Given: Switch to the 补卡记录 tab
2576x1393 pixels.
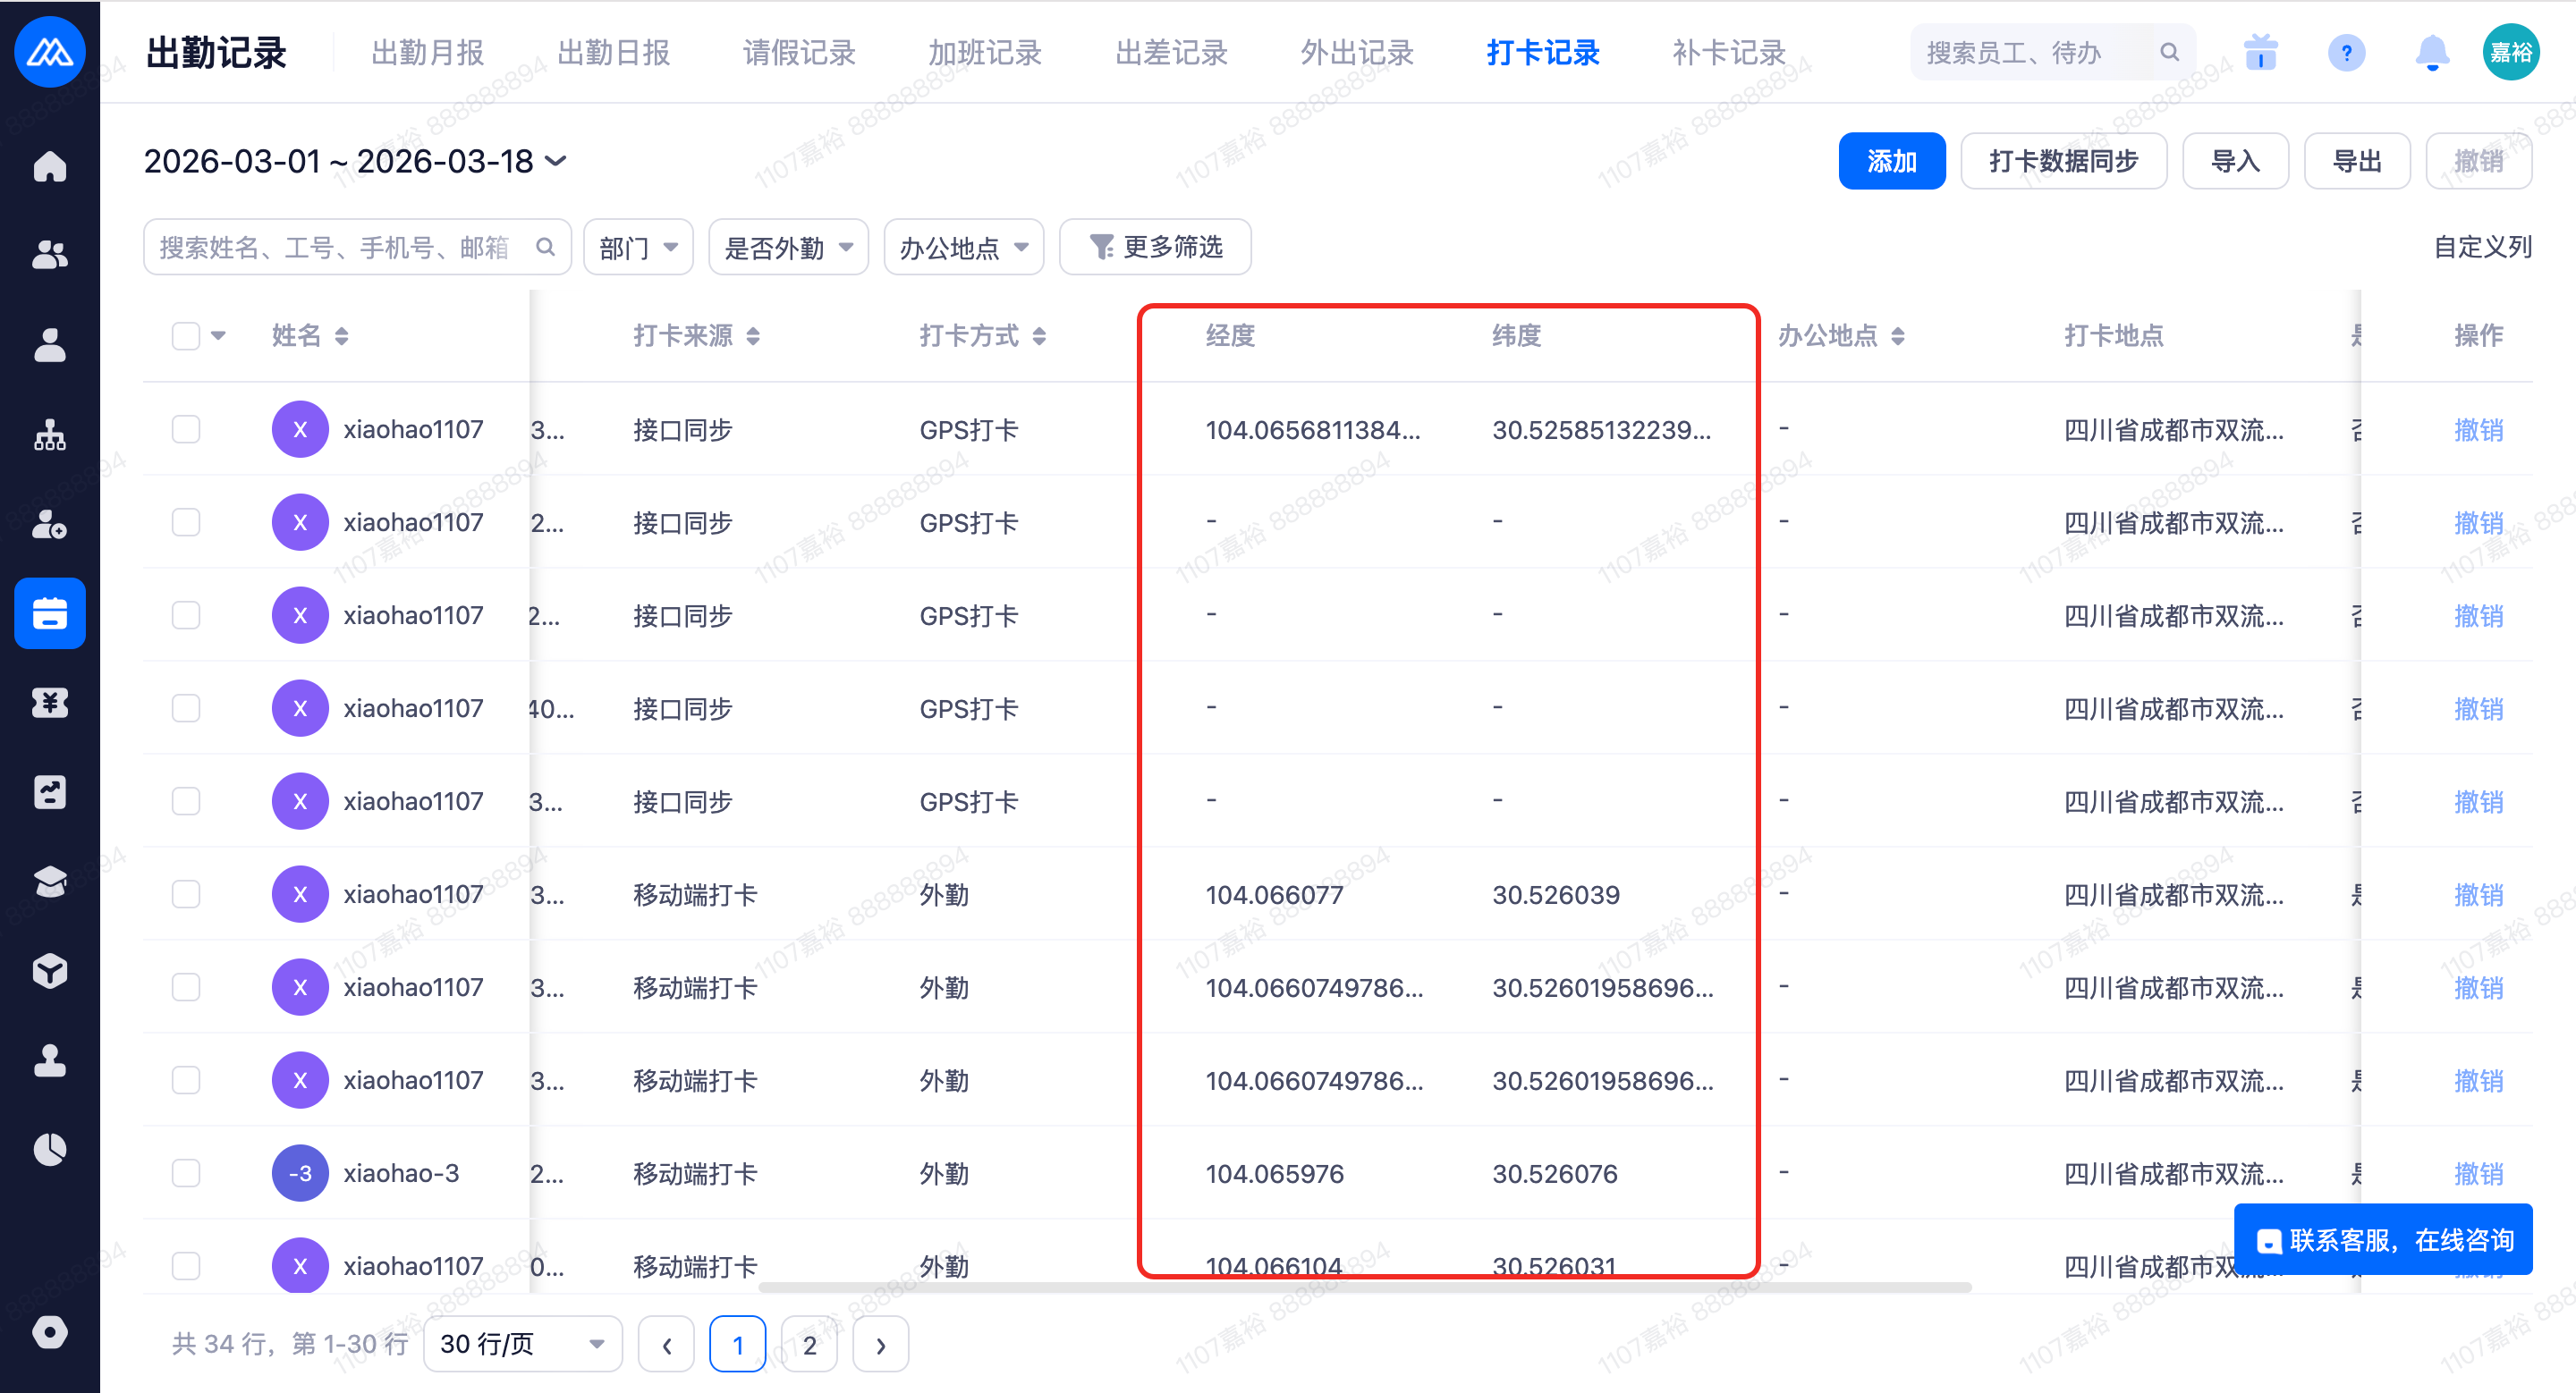Looking at the screenshot, I should (x=1728, y=53).
